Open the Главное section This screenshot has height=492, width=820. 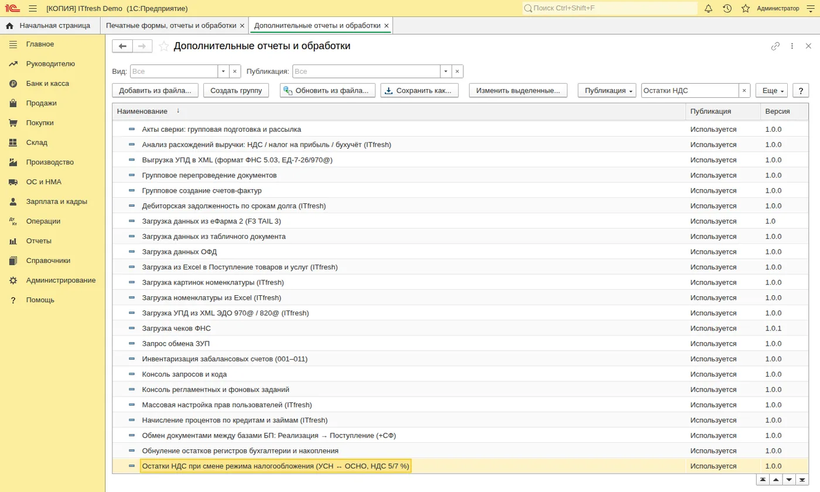[40, 45]
